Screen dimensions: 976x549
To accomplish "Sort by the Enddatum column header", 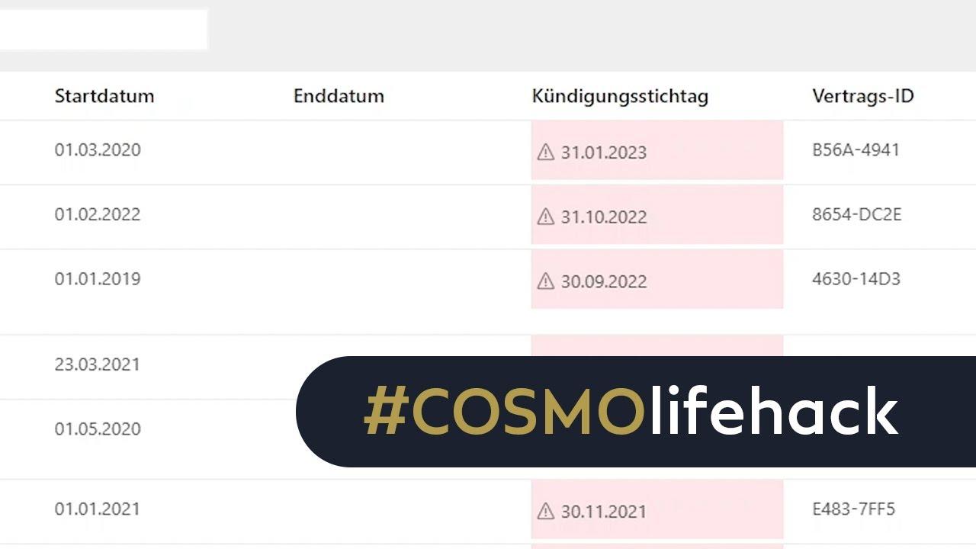I will pos(339,96).
